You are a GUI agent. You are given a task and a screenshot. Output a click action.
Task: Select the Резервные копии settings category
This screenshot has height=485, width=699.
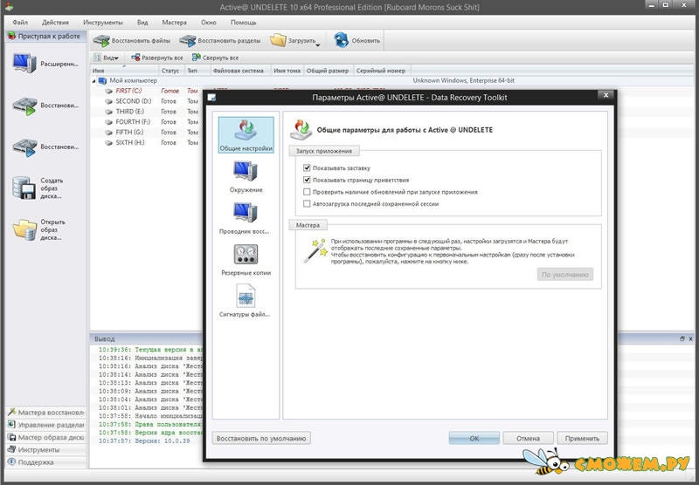tap(246, 259)
